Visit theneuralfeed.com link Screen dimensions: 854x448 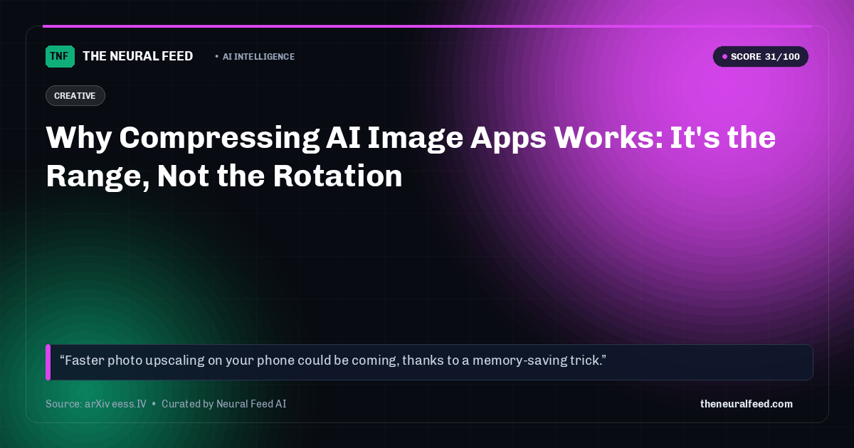(747, 404)
